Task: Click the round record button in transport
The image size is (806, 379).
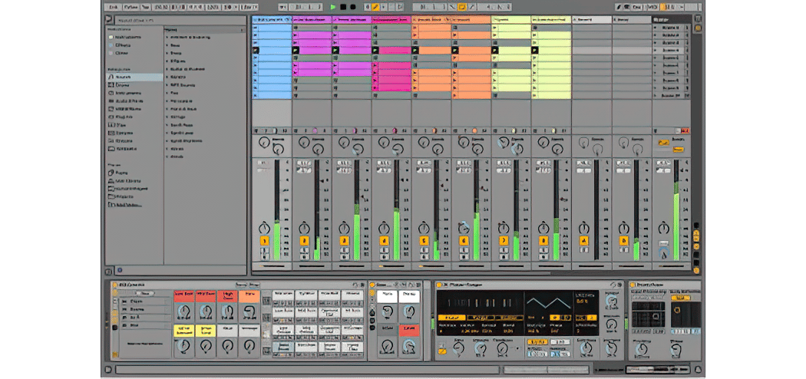Action: (352, 7)
